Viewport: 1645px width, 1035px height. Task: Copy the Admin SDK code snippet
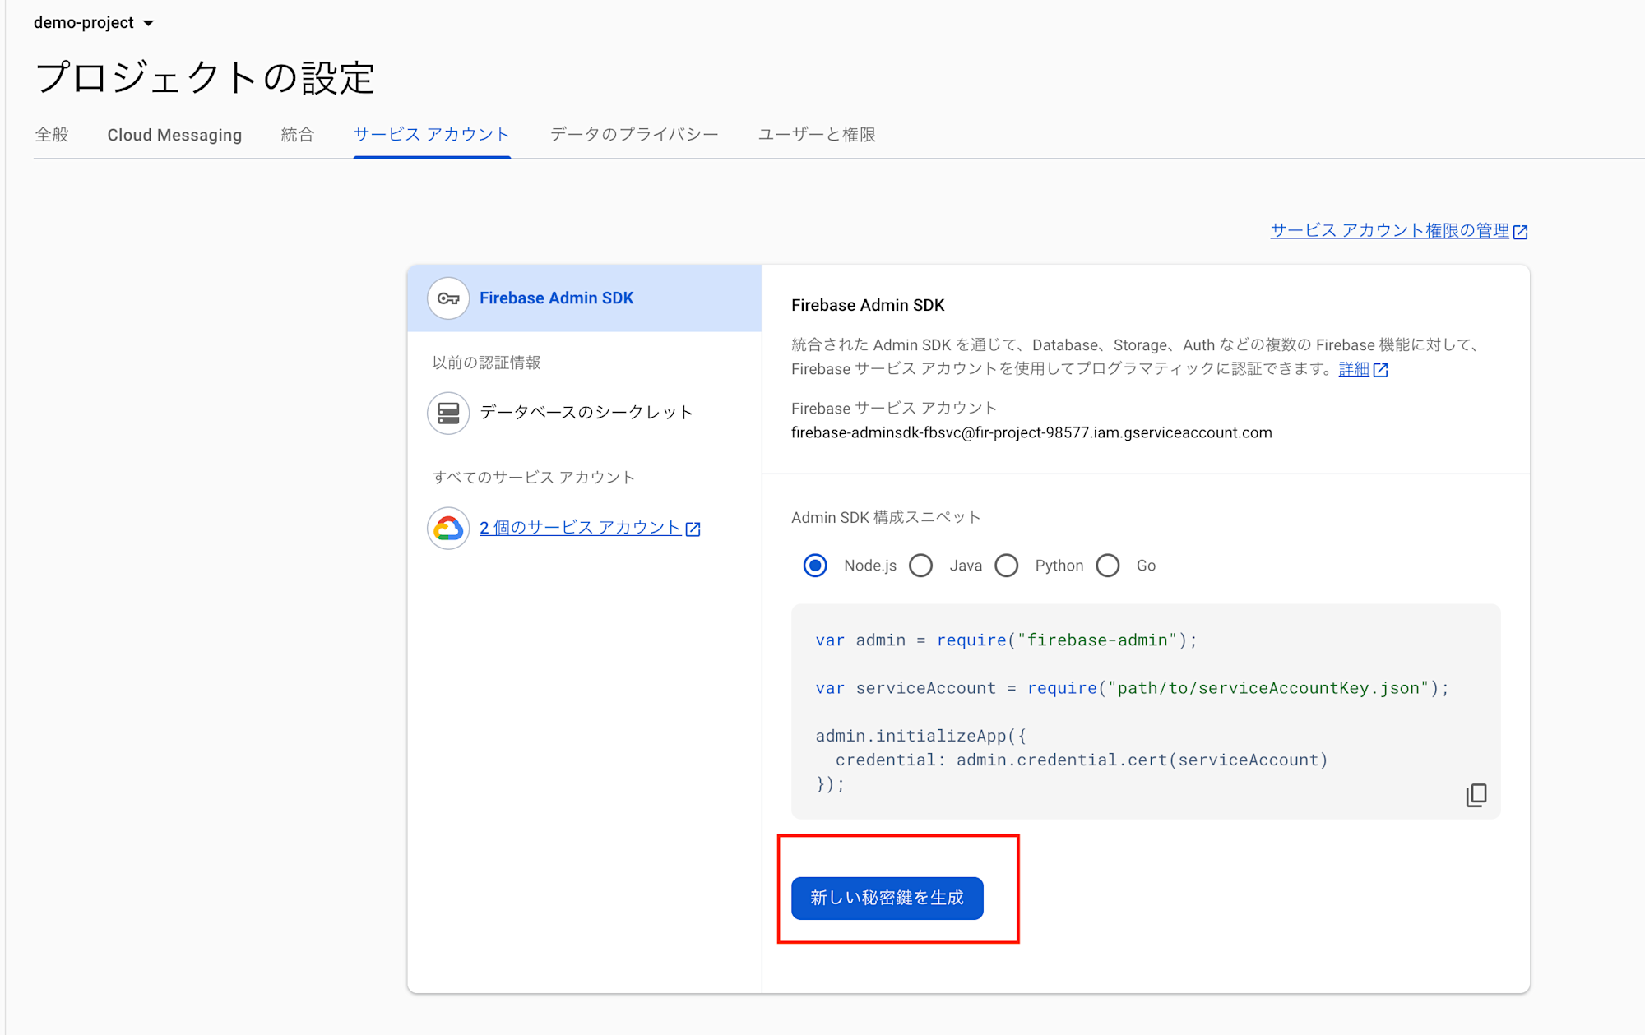[1476, 795]
